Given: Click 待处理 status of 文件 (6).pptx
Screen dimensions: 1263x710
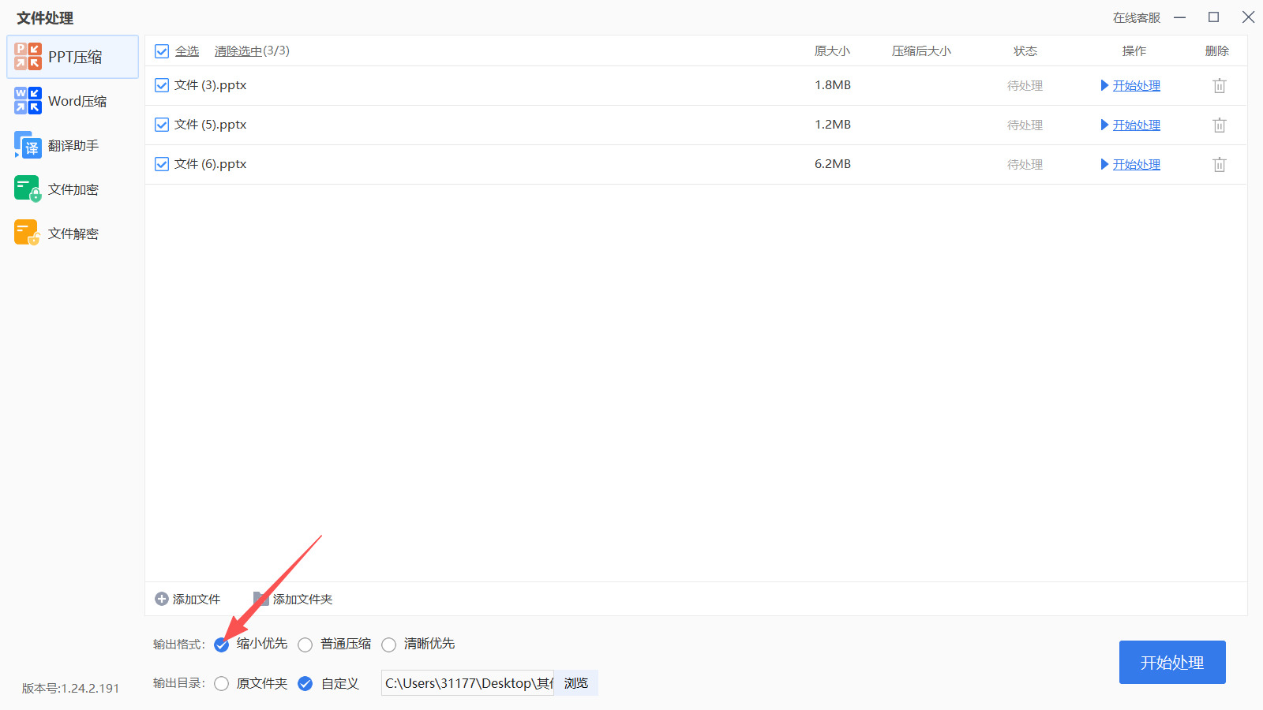Looking at the screenshot, I should point(1025,165).
